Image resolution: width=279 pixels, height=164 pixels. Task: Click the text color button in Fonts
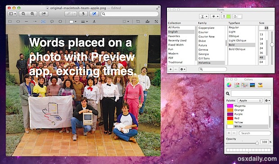[226, 17]
